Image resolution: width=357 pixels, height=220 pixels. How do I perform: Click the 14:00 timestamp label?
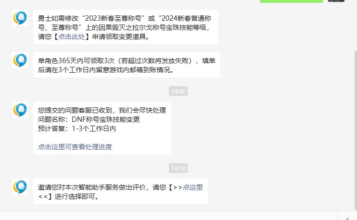coord(178,91)
